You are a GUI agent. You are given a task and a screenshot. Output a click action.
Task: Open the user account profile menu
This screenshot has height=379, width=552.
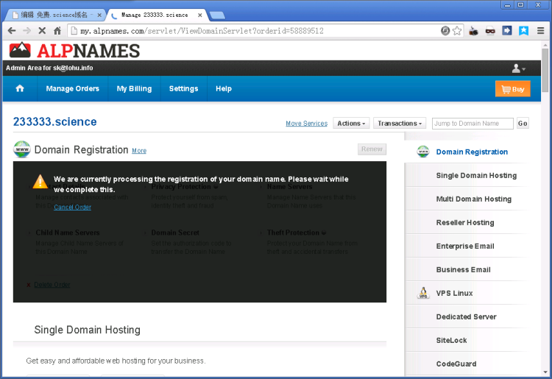pos(518,68)
